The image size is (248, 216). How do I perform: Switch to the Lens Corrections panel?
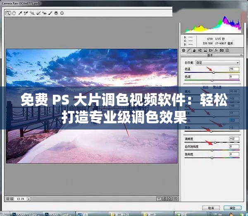click(x=211, y=50)
